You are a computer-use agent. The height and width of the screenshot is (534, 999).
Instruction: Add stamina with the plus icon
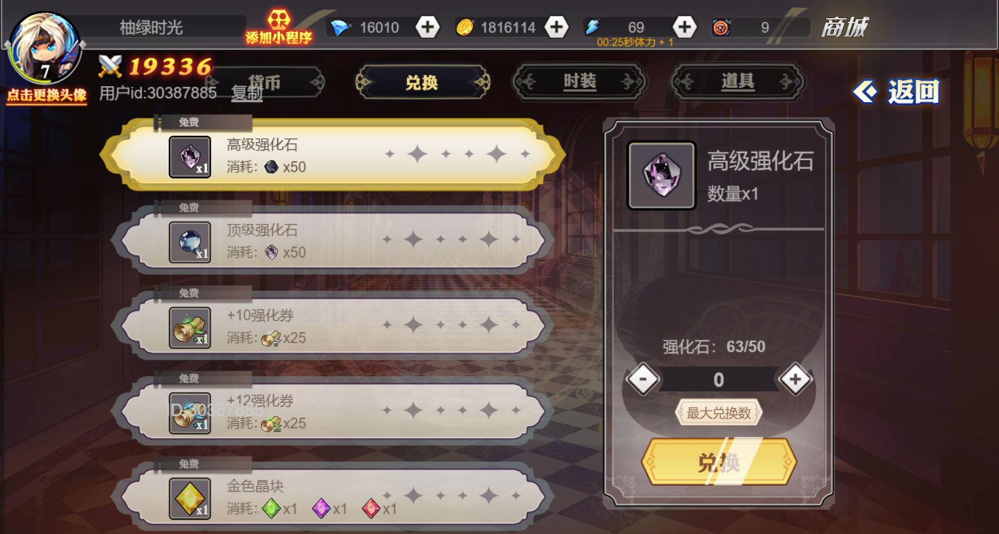pos(685,27)
